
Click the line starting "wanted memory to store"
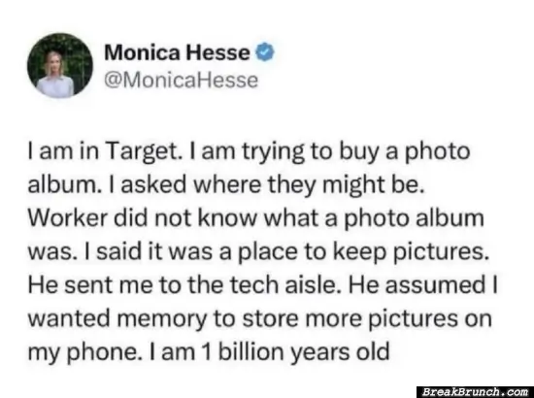[x=260, y=319]
